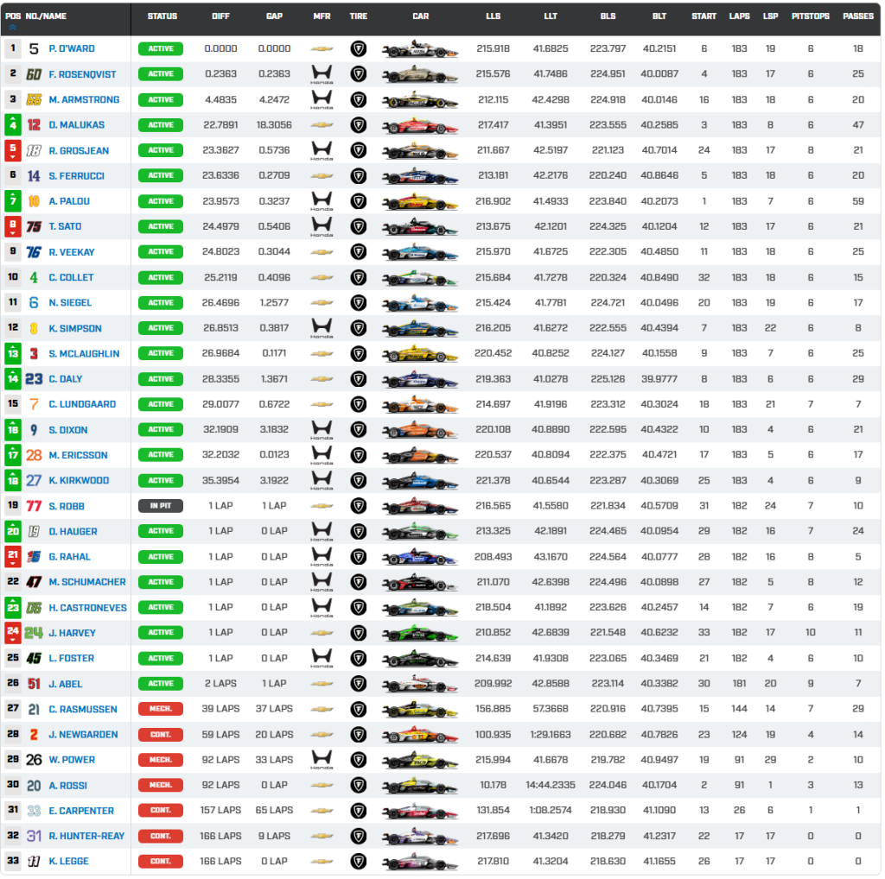Viewport: 885px width, 879px height.
Task: Click the position 13 up indicator for S. McLaughlin
Action: (x=13, y=353)
